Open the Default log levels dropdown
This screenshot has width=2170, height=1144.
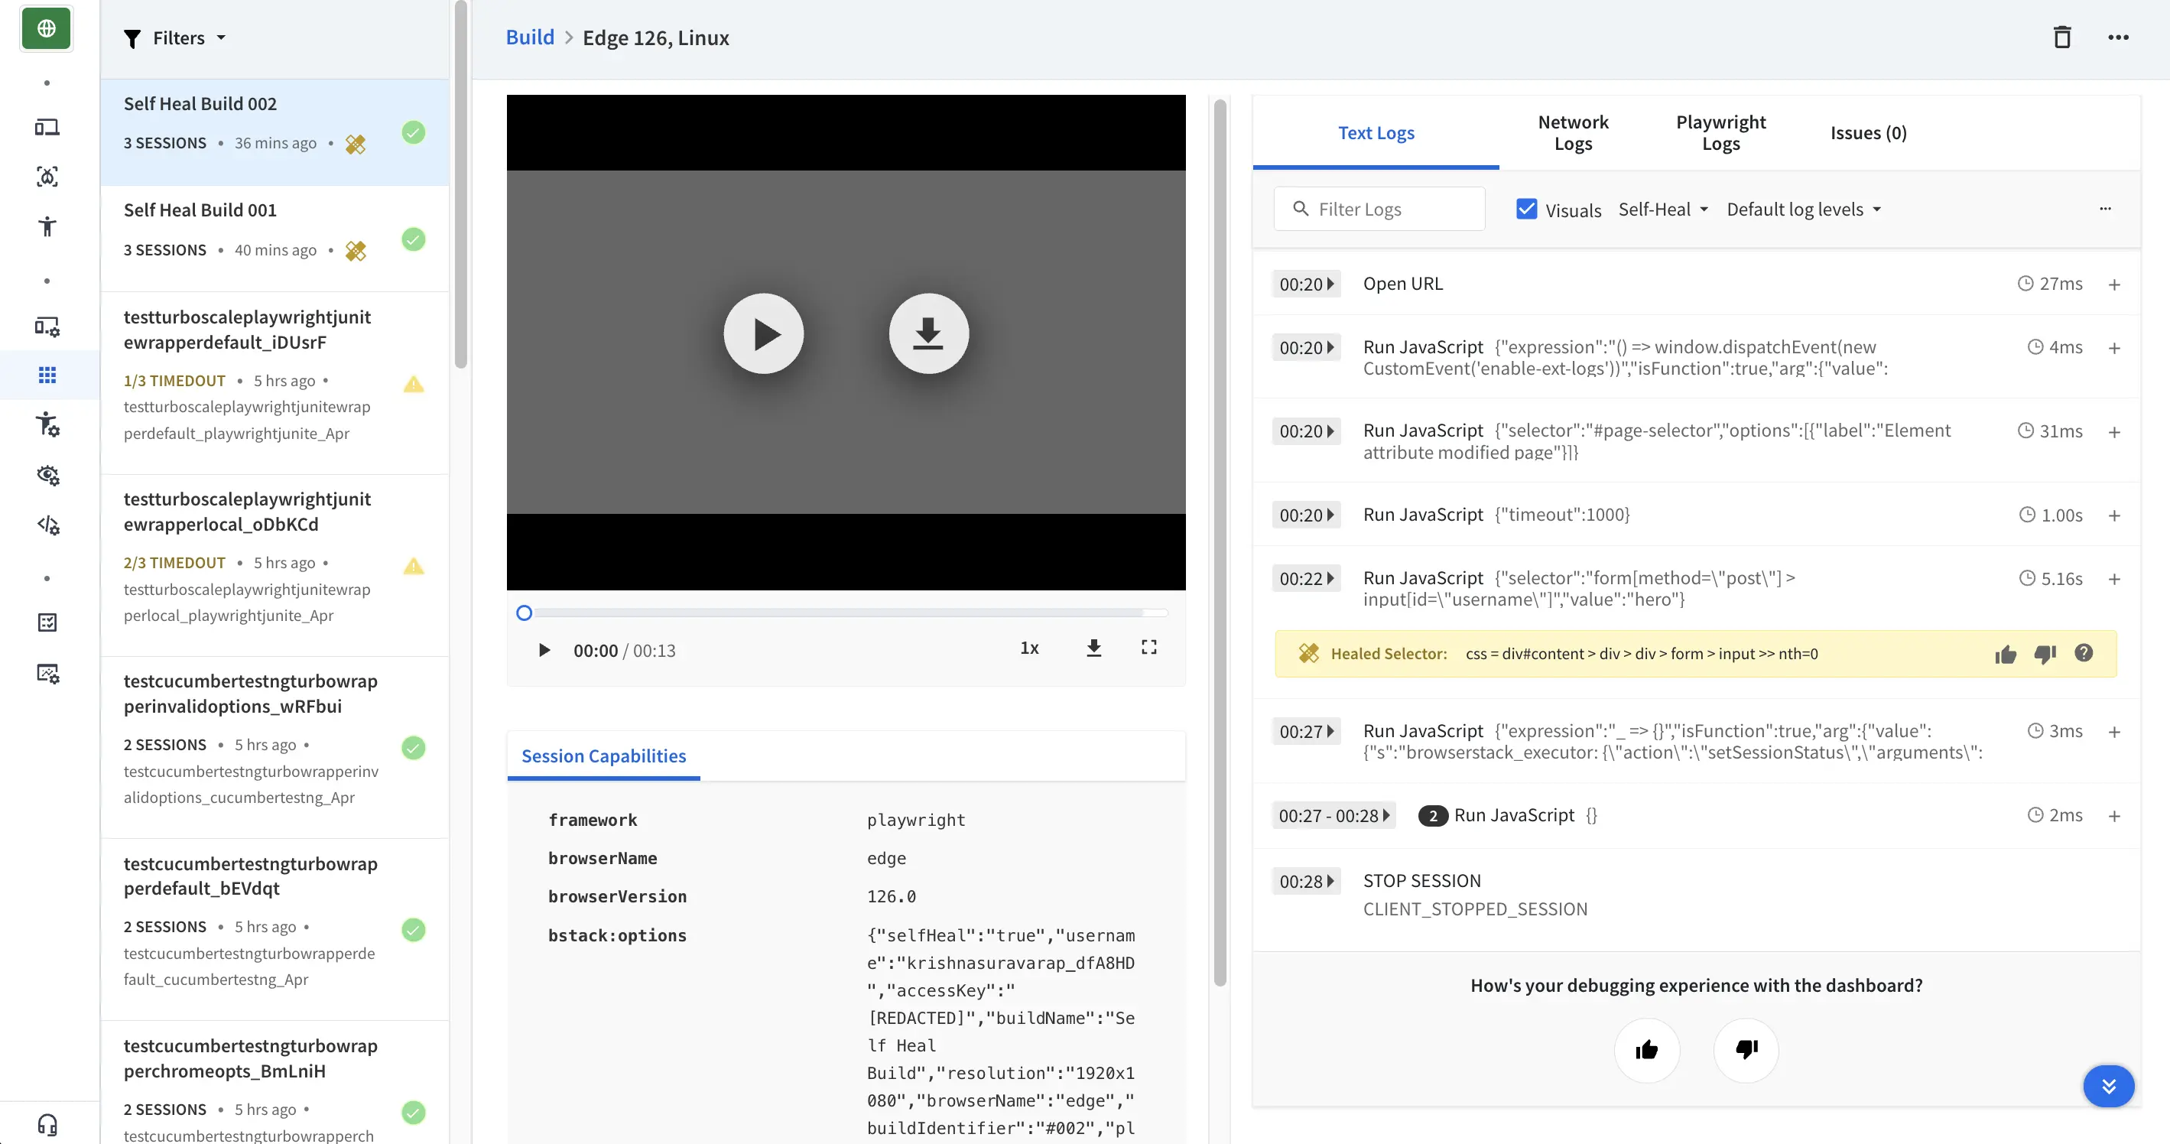click(1803, 209)
